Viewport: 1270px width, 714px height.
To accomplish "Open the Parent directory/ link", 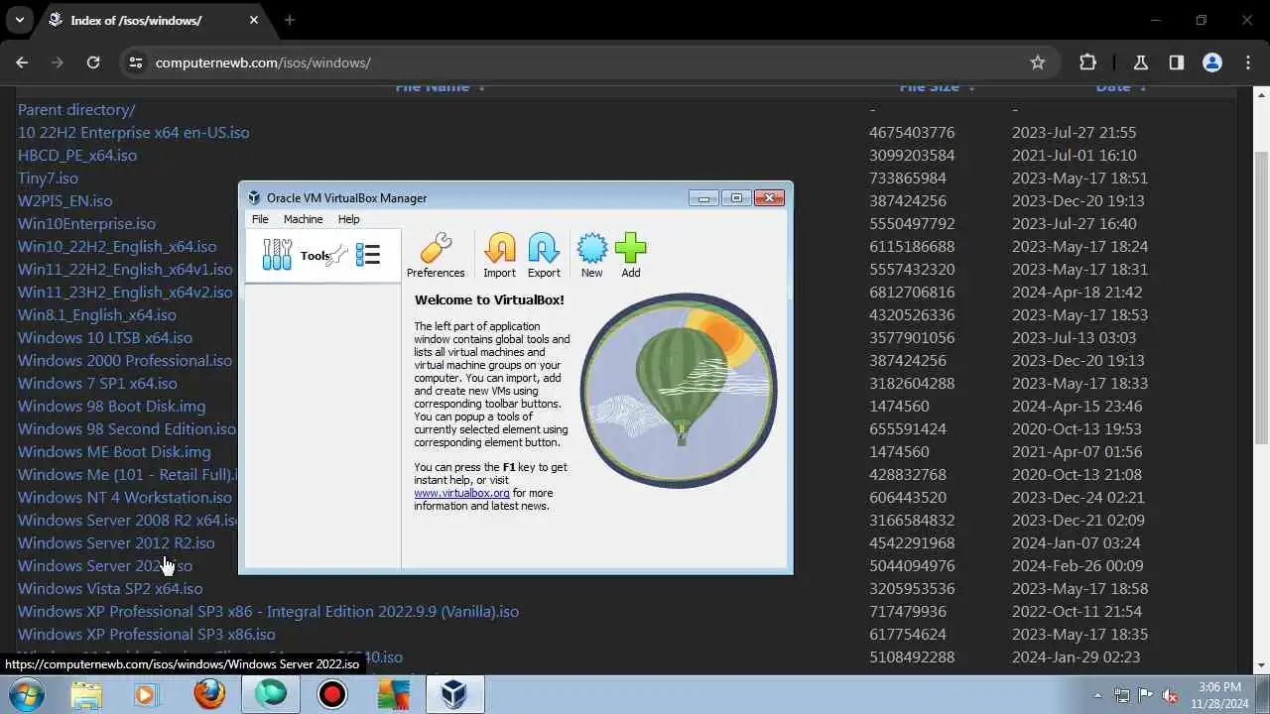I will point(76,110).
